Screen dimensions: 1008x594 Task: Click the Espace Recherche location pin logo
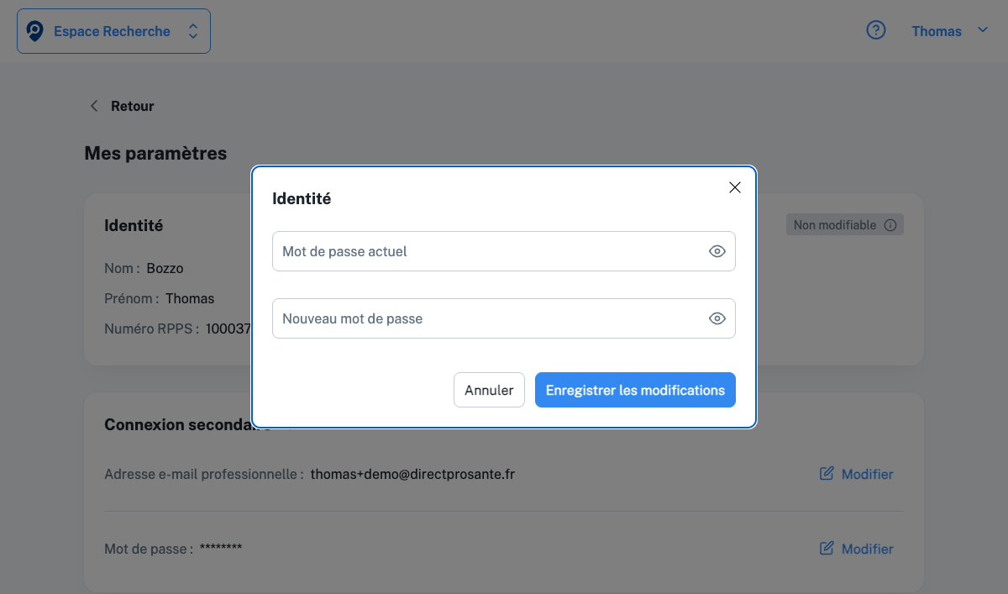(35, 31)
